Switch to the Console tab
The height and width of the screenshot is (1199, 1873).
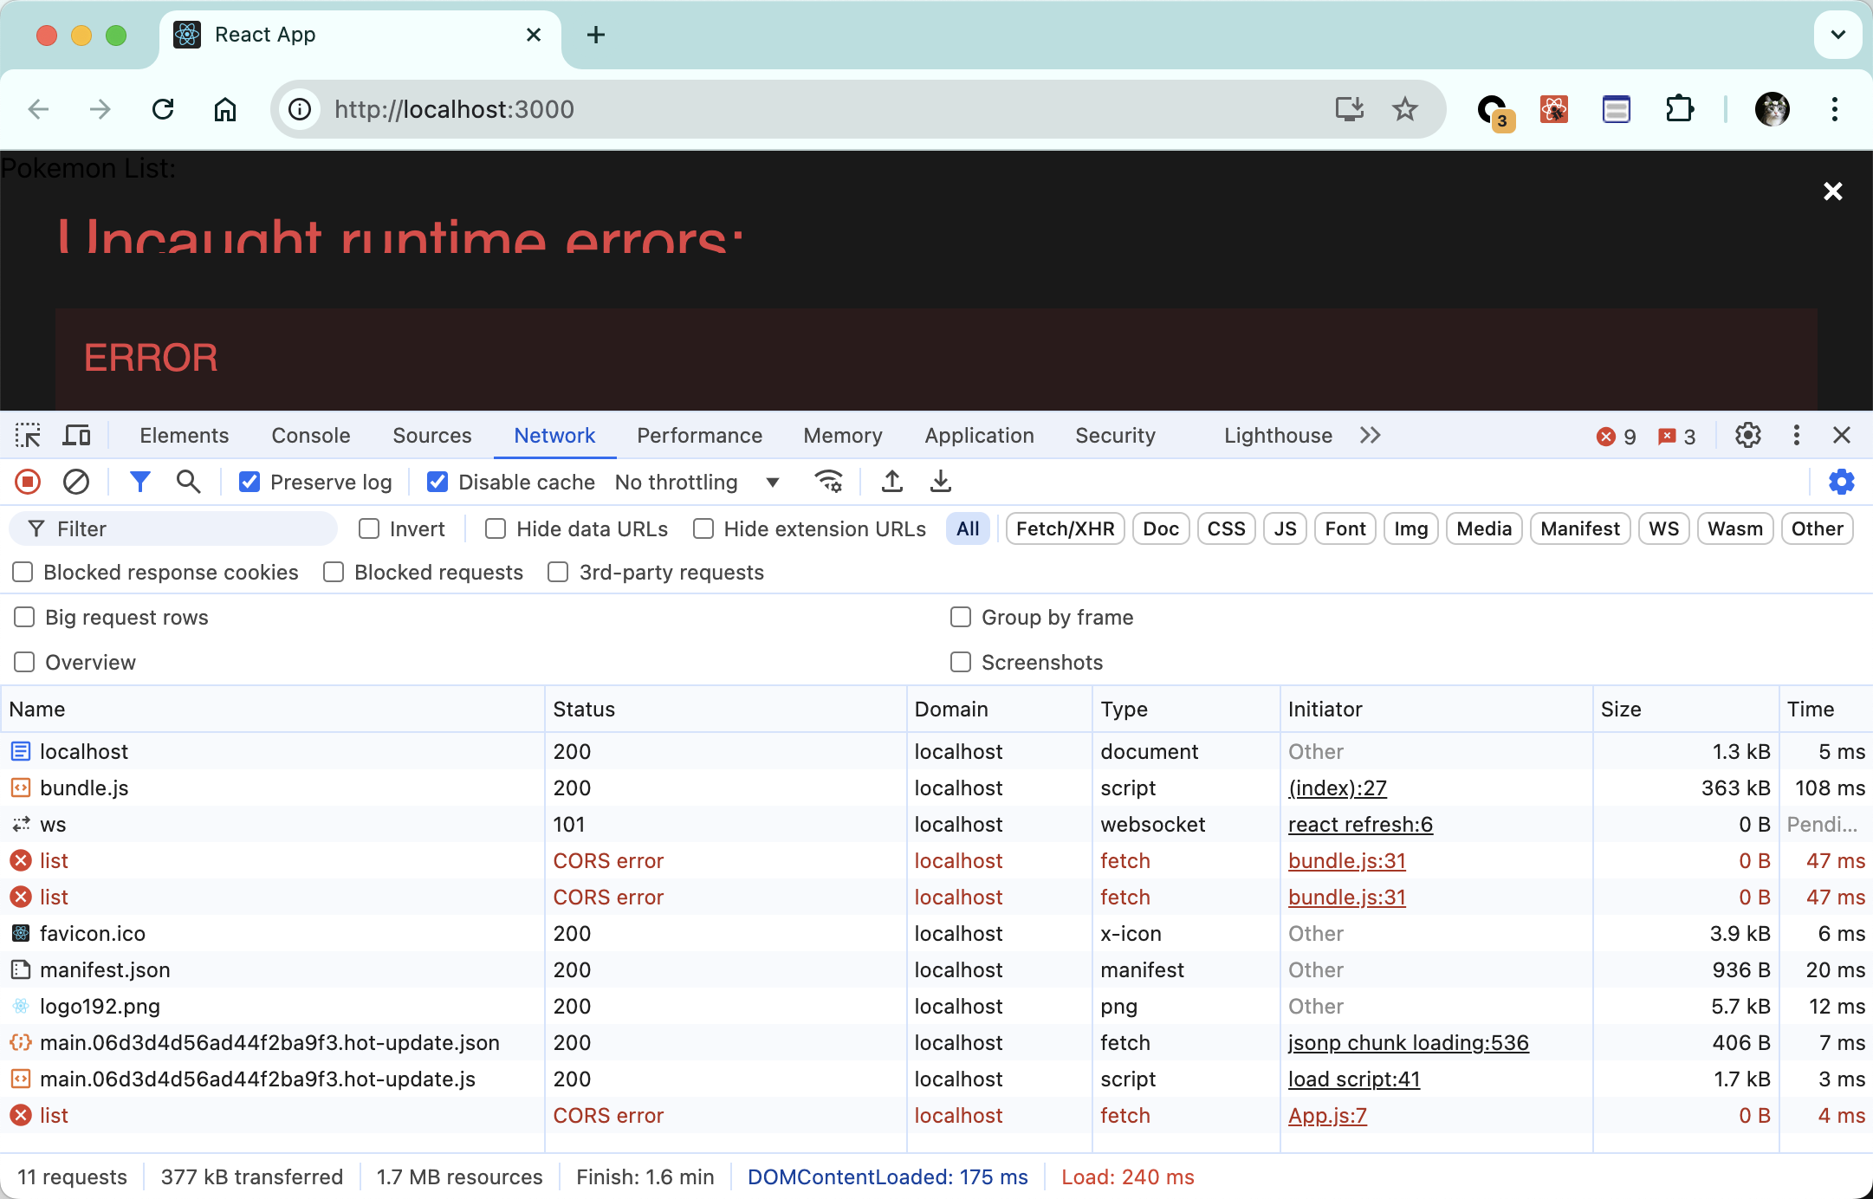310,435
